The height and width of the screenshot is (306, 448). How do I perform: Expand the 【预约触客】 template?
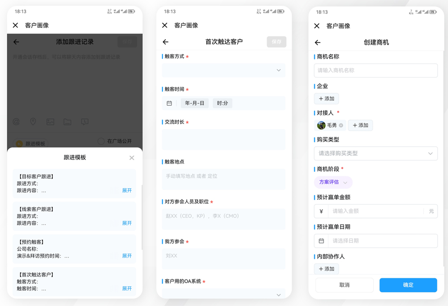(x=127, y=256)
